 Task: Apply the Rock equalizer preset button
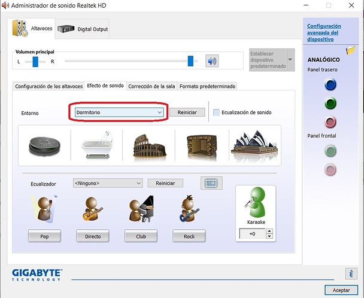[189, 236]
